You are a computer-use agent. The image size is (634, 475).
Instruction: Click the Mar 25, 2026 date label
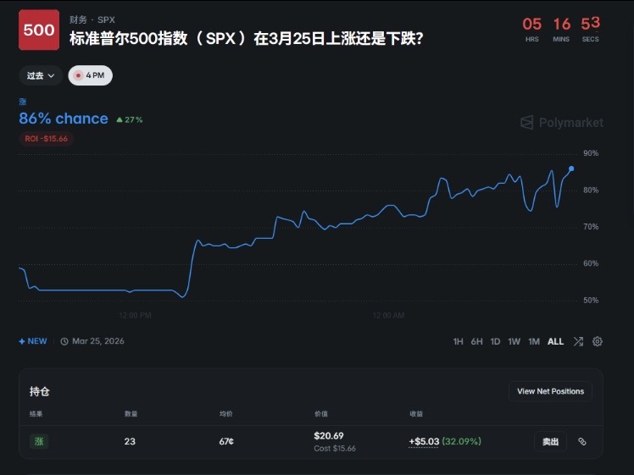coord(97,341)
